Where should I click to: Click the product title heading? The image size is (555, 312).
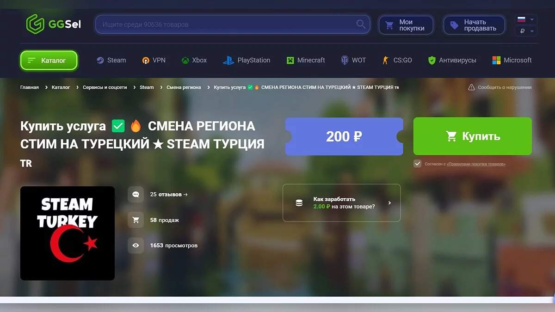pos(142,144)
